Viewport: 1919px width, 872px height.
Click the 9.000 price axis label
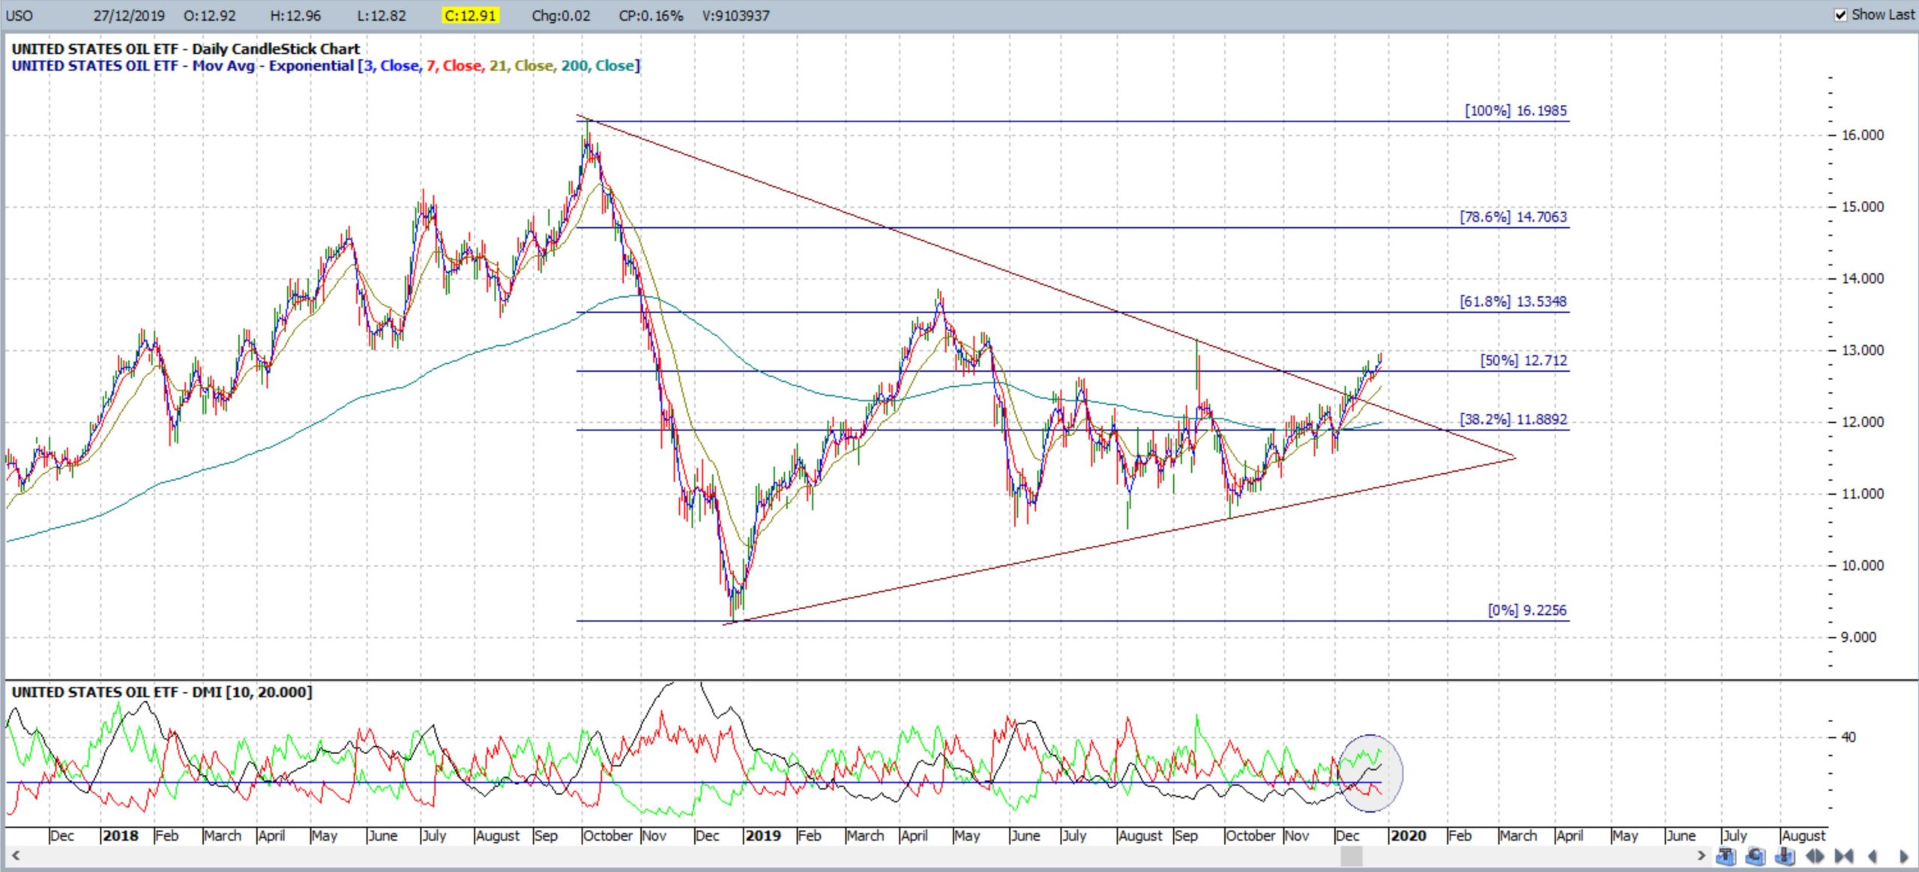point(1859,637)
